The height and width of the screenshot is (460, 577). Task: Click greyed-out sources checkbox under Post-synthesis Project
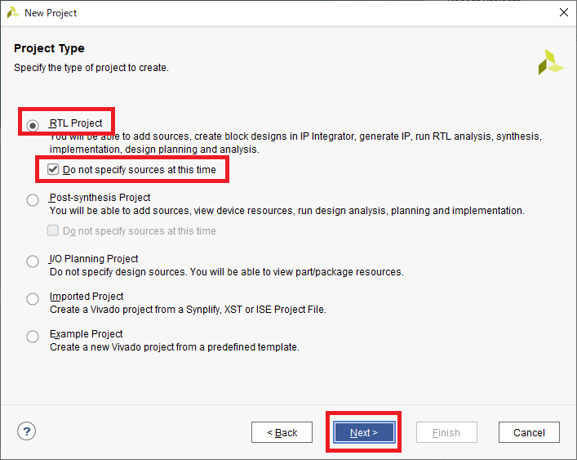54,230
